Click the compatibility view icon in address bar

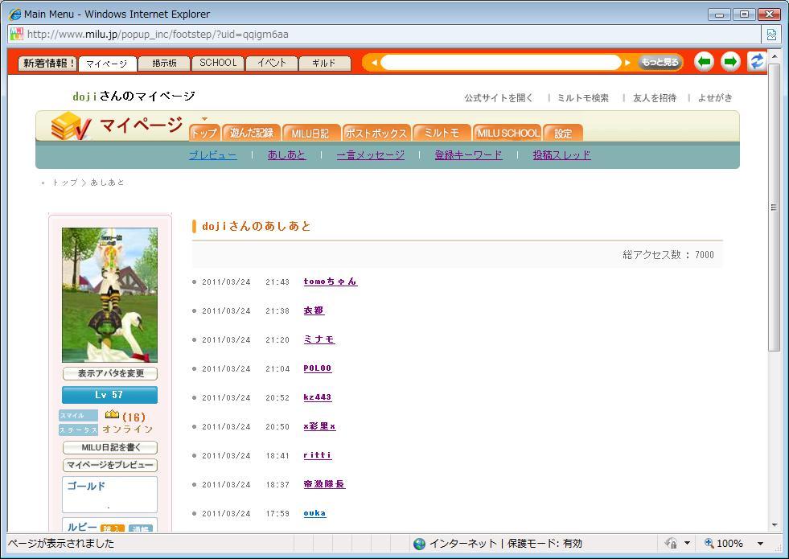pos(771,35)
